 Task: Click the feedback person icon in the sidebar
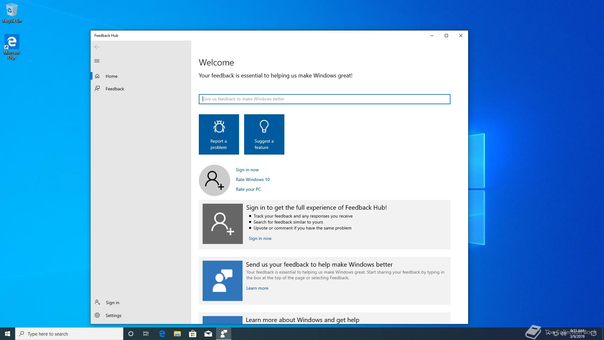point(98,89)
